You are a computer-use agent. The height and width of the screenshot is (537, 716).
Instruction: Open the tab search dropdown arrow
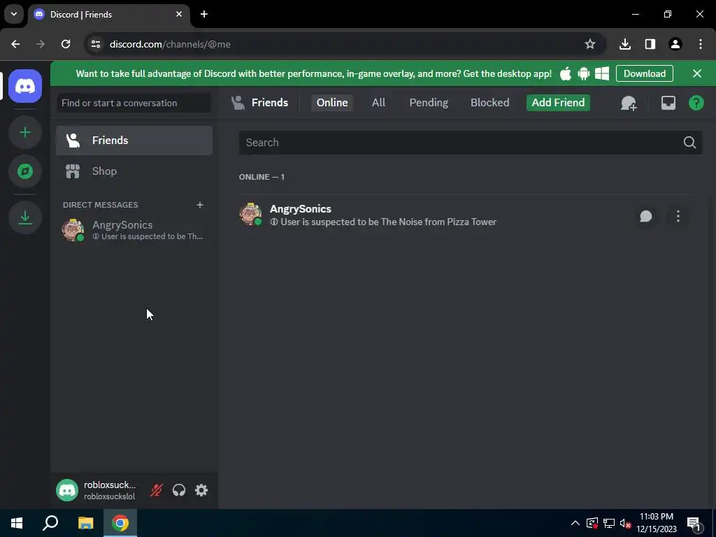point(14,14)
